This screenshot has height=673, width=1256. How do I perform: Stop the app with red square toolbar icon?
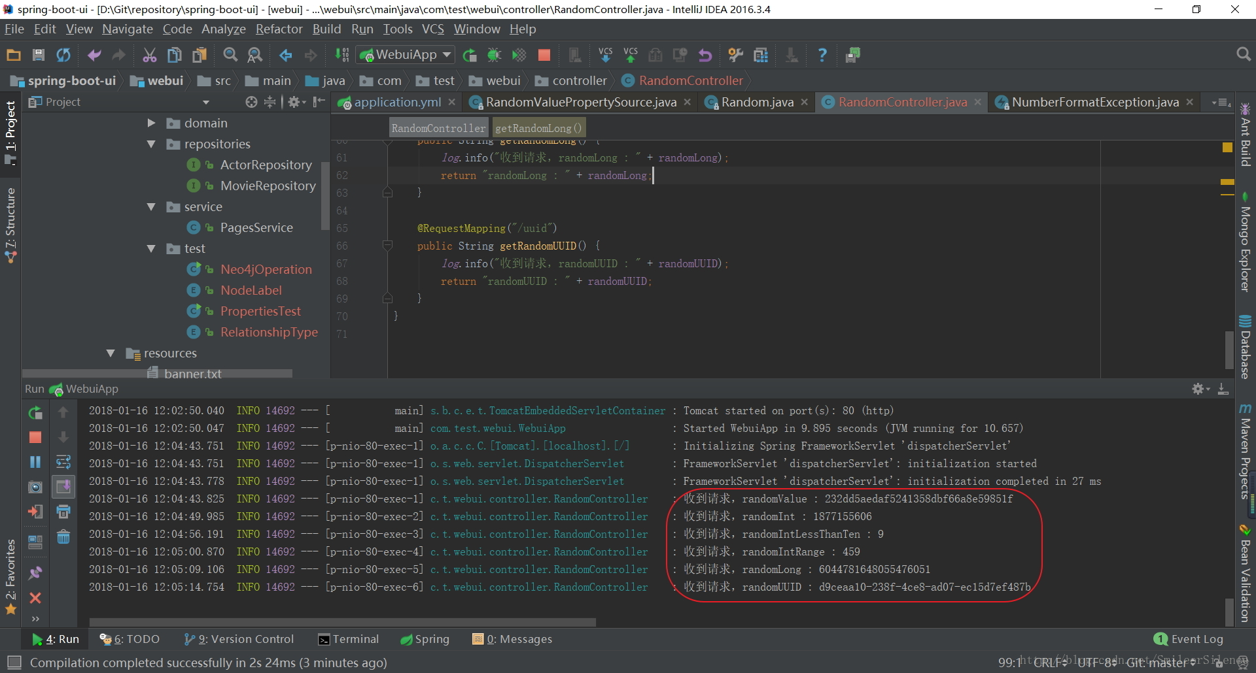544,55
